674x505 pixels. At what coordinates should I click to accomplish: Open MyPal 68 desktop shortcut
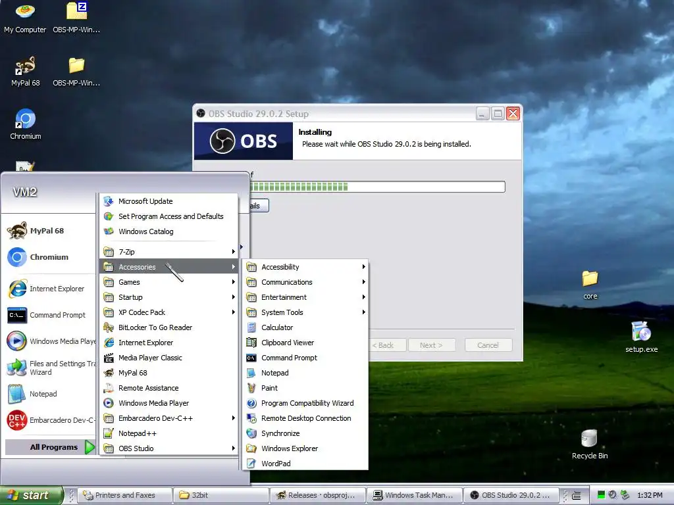[x=26, y=71]
